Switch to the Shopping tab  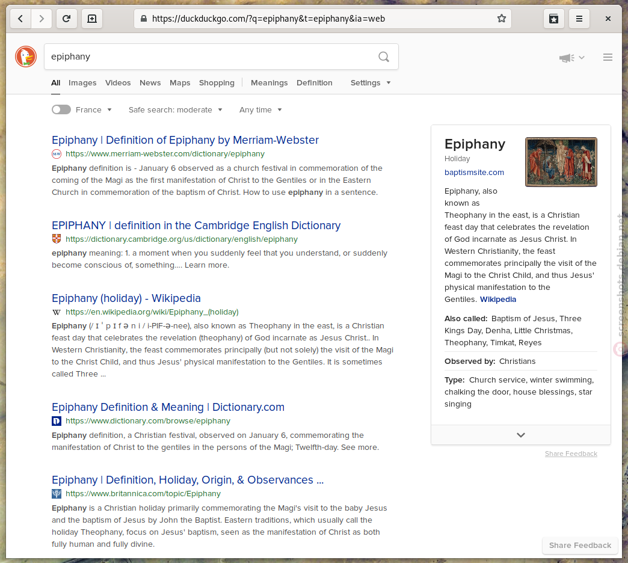pyautogui.click(x=217, y=83)
